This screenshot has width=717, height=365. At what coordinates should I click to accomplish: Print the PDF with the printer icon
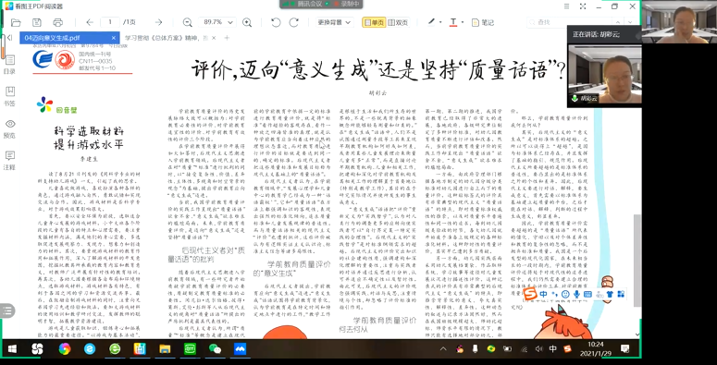pyautogui.click(x=58, y=22)
